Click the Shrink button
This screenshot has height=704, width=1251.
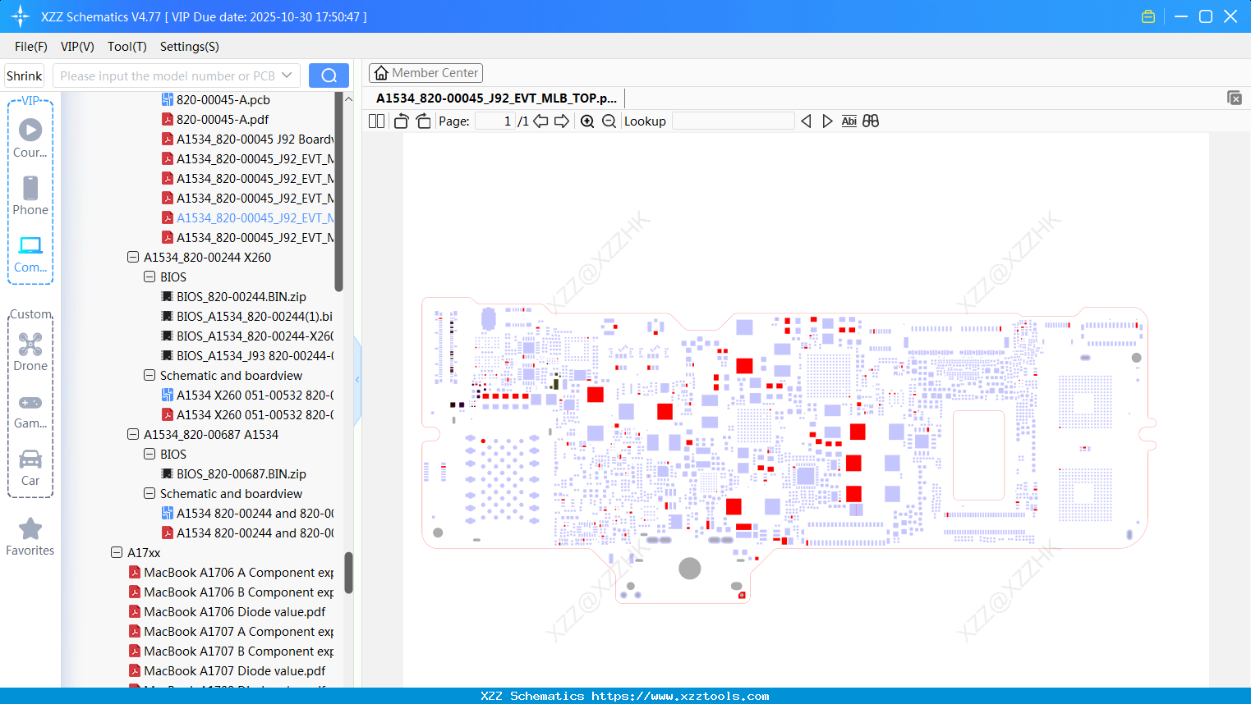(x=25, y=75)
